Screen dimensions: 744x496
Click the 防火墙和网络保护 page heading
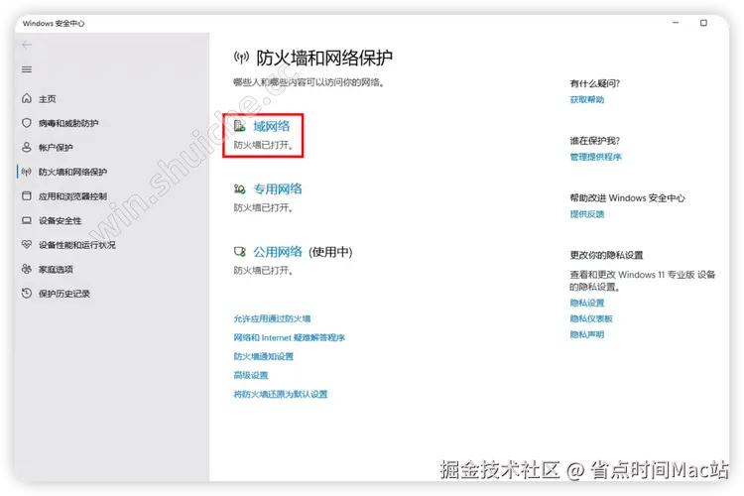(324, 58)
